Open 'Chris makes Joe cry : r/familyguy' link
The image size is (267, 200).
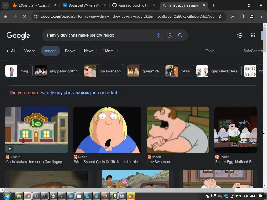[34, 162]
